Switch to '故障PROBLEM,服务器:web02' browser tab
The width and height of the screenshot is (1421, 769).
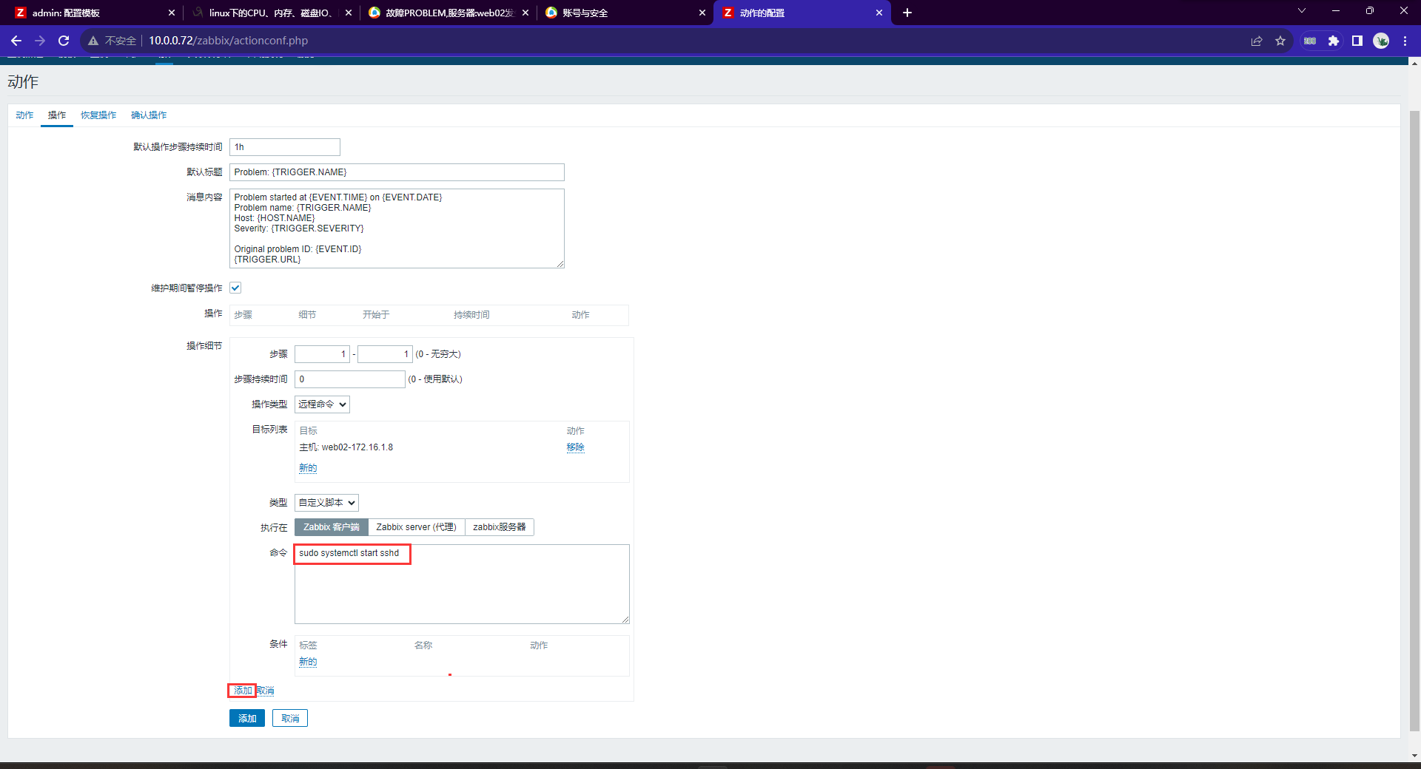[x=449, y=13]
